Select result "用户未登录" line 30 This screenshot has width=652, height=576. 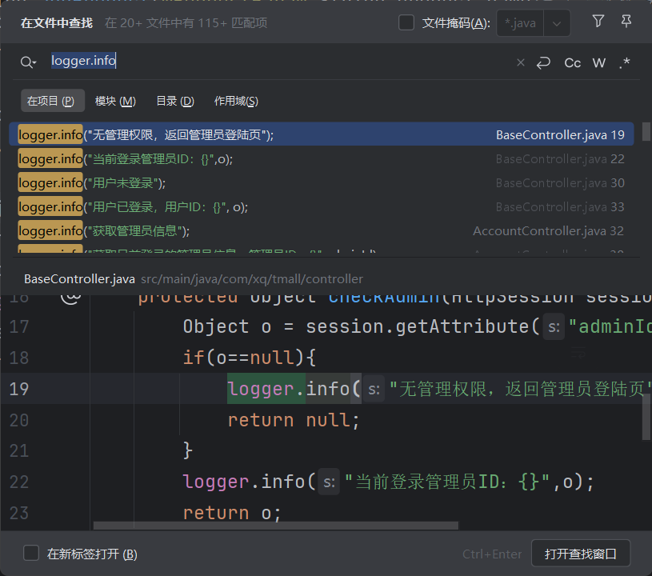point(321,182)
